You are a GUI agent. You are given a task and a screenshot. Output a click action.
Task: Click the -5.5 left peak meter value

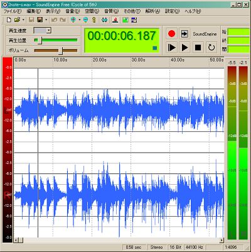(x=232, y=63)
